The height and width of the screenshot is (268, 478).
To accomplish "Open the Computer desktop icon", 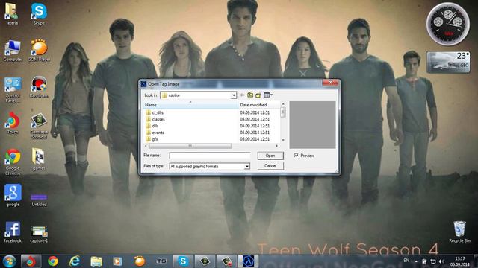I will coord(13,51).
